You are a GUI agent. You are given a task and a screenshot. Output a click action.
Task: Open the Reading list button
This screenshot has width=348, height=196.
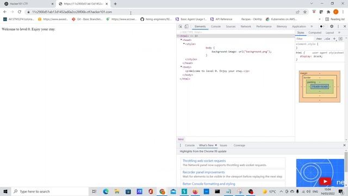pos(335,20)
